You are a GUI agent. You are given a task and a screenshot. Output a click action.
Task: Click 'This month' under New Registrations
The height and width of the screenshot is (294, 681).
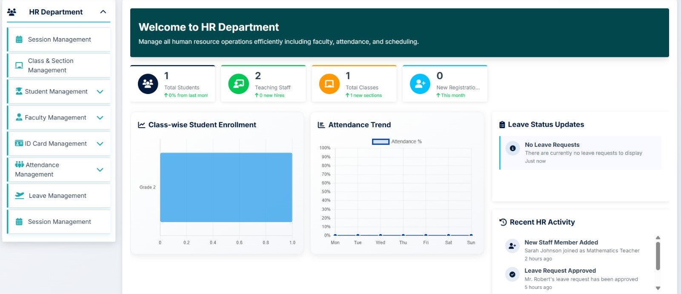point(453,95)
